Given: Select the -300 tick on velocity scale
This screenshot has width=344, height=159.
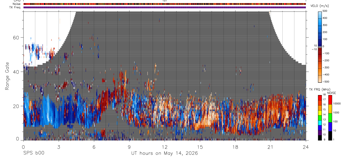Looking at the screenshot, I should tap(326, 68).
